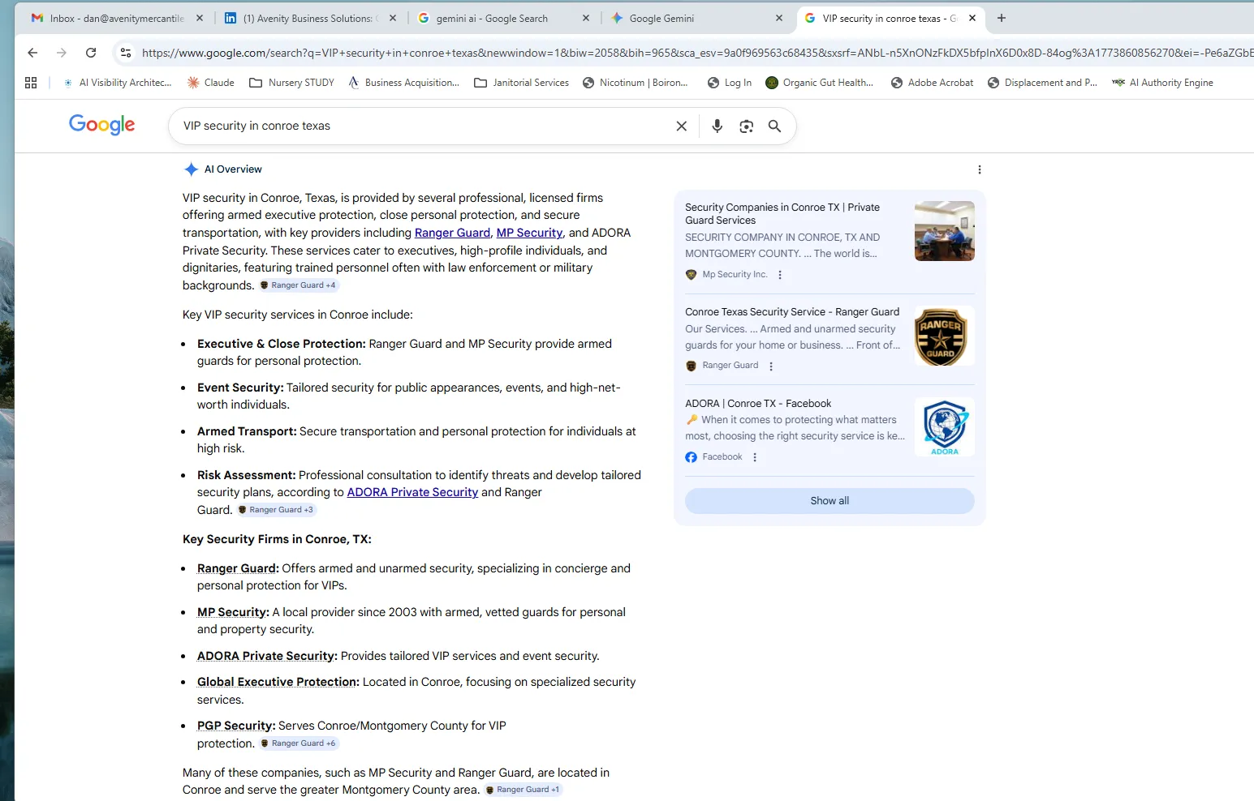This screenshot has width=1254, height=801.
Task: Open the Janitorial Services bookmark folder
Action: [522, 83]
